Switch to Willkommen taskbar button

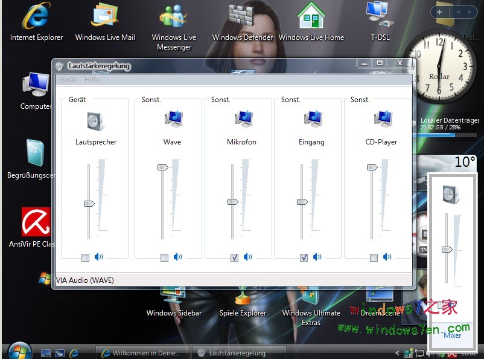coord(143,352)
